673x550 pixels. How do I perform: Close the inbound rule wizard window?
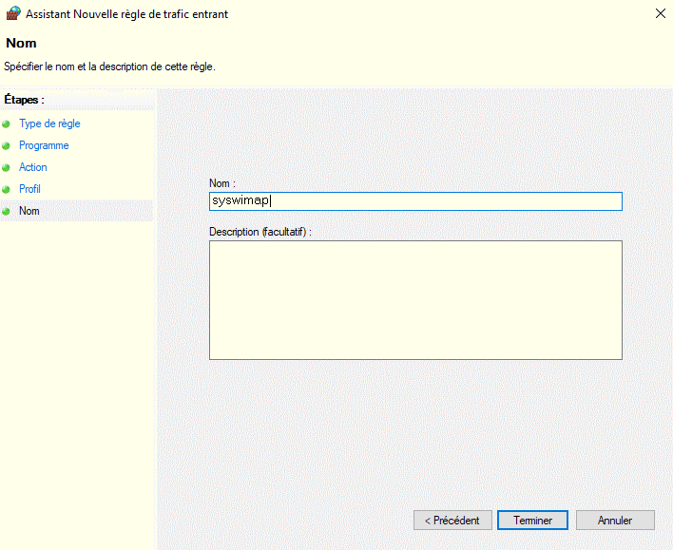click(x=661, y=13)
